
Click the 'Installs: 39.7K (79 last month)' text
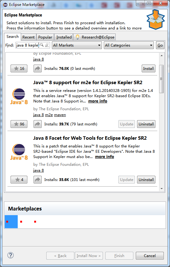pos(71,124)
